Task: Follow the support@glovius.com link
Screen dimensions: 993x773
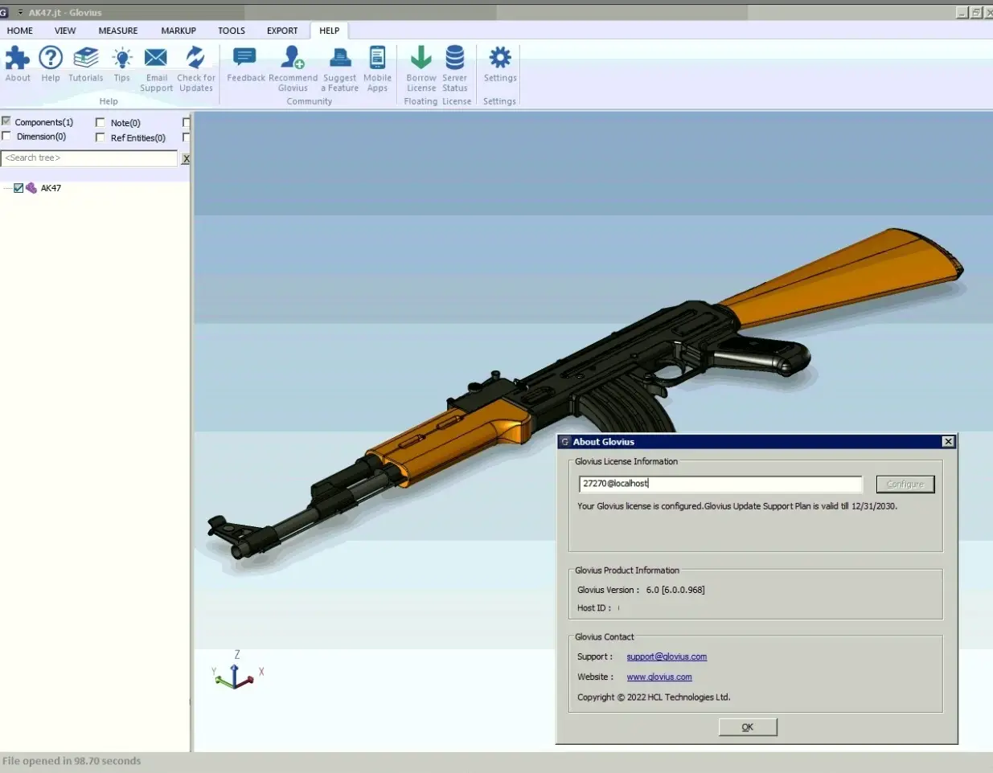Action: (x=667, y=656)
